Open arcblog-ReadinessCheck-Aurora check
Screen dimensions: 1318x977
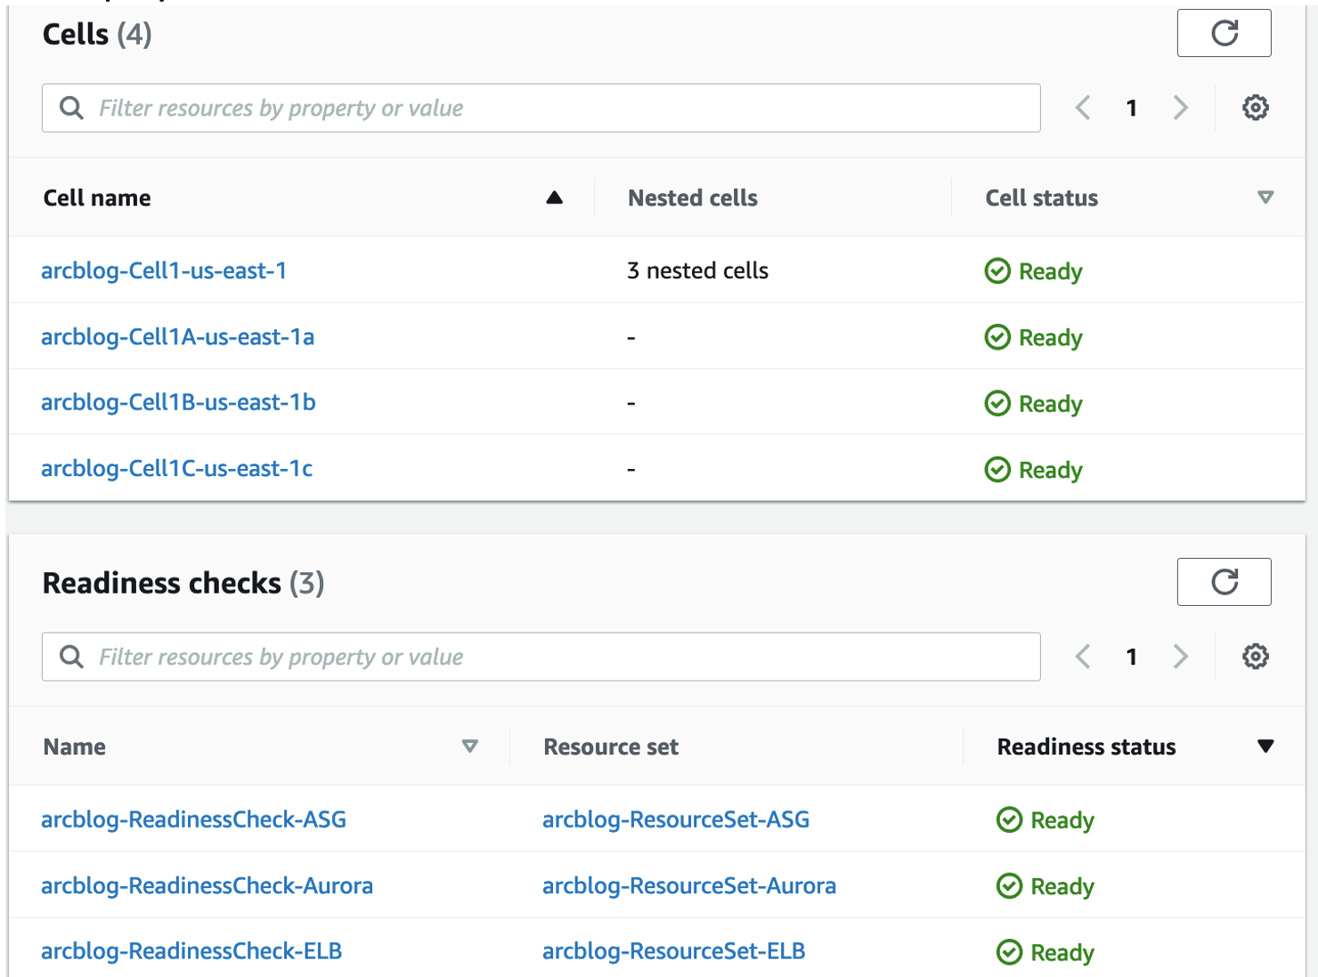[x=207, y=885]
